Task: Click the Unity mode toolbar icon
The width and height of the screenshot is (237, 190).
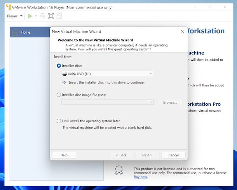Action: coord(59,16)
